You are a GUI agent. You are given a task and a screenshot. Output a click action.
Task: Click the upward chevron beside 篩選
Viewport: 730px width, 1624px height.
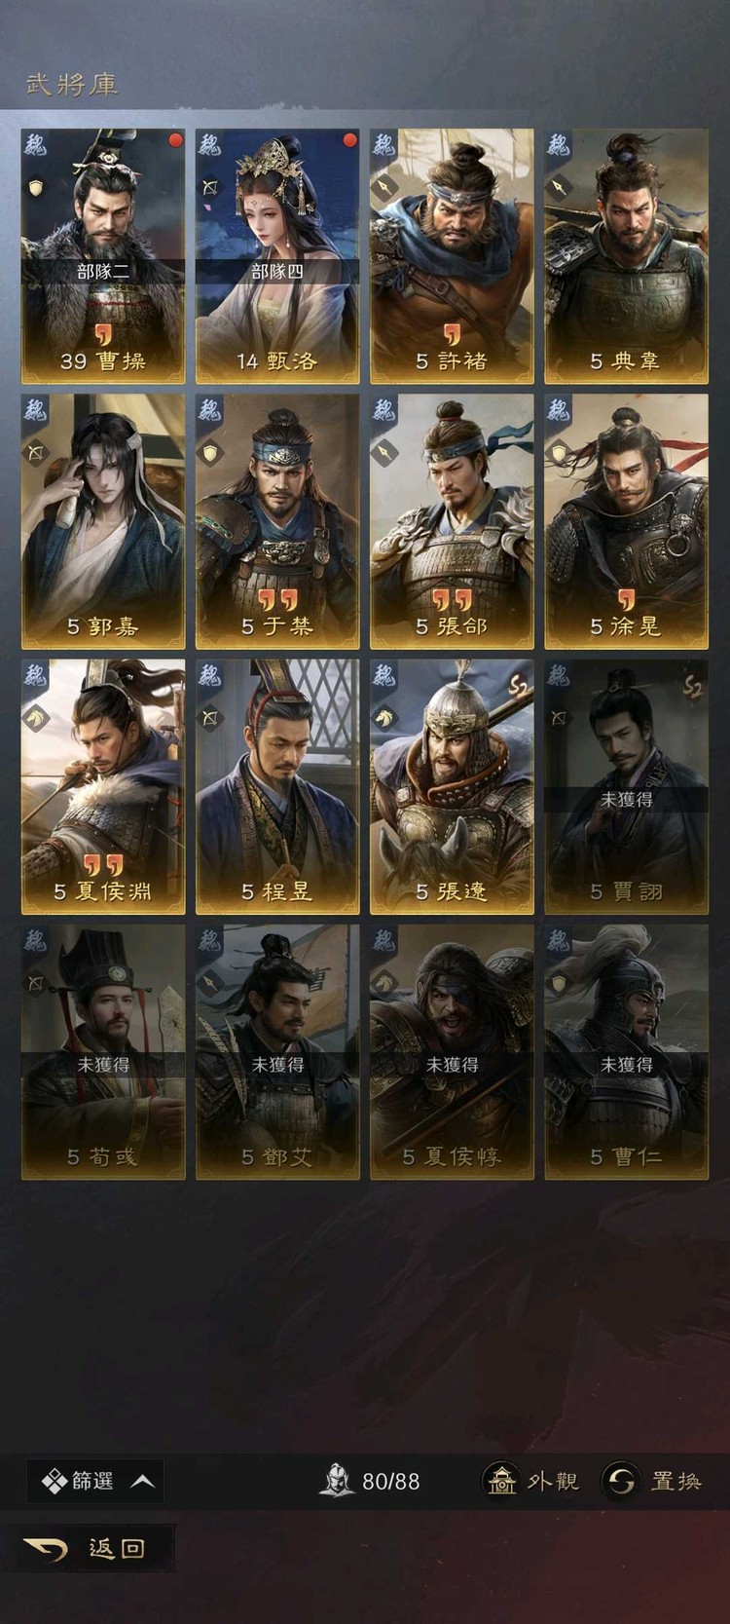coord(143,1481)
